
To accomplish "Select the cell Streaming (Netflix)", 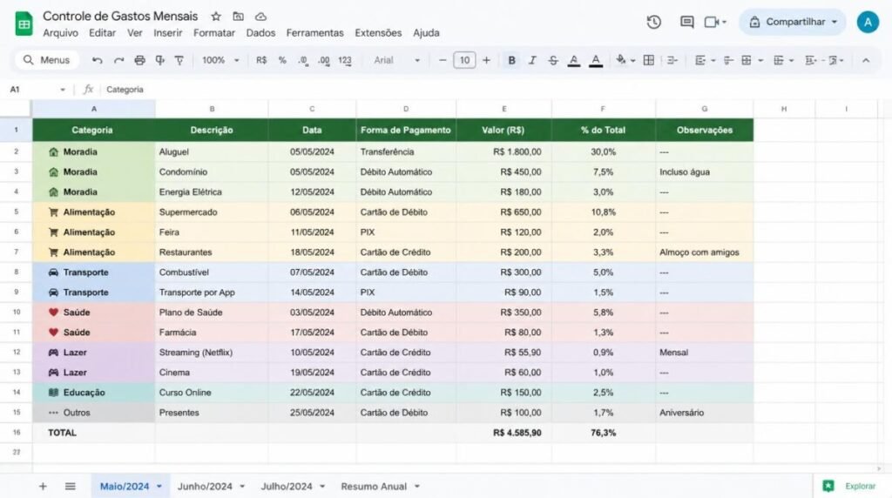I will tap(211, 353).
